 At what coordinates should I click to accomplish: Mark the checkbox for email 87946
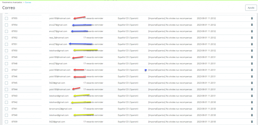pos(6,77)
